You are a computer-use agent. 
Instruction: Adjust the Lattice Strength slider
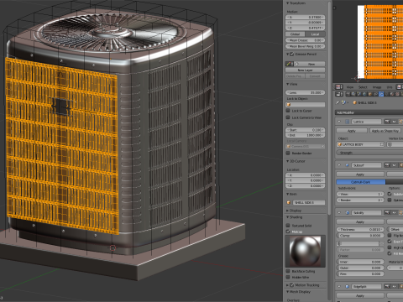coord(369,153)
